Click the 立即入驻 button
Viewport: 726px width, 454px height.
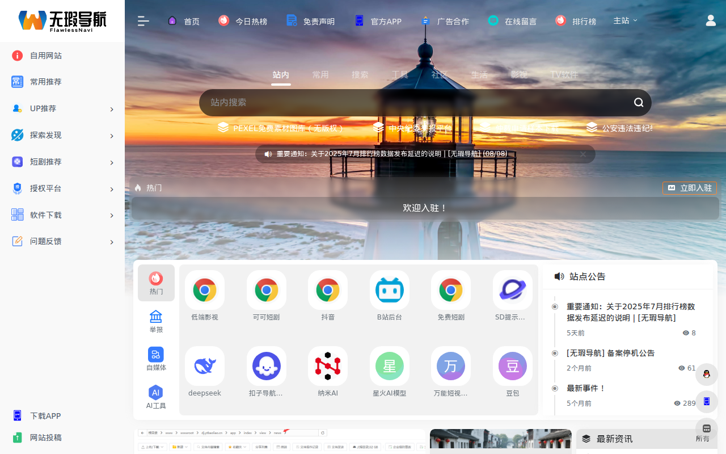690,188
